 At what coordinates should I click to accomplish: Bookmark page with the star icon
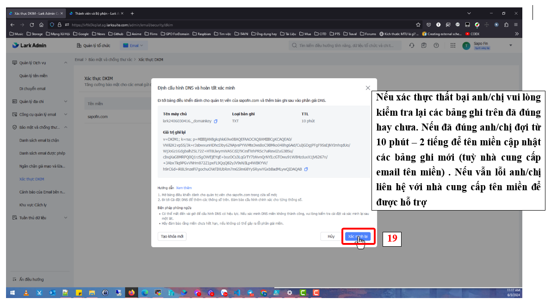point(418,25)
